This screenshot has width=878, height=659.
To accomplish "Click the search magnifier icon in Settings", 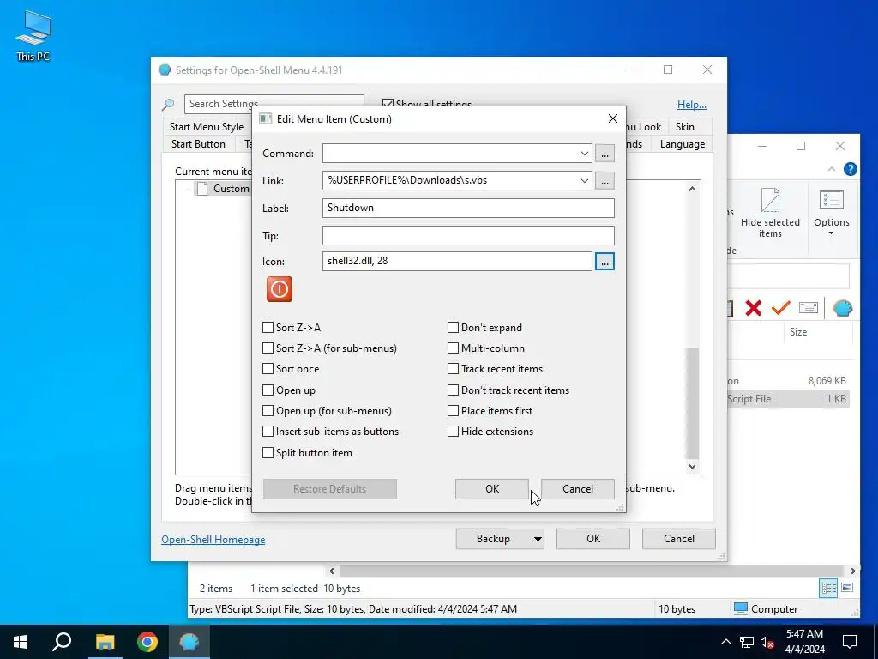I will [168, 104].
